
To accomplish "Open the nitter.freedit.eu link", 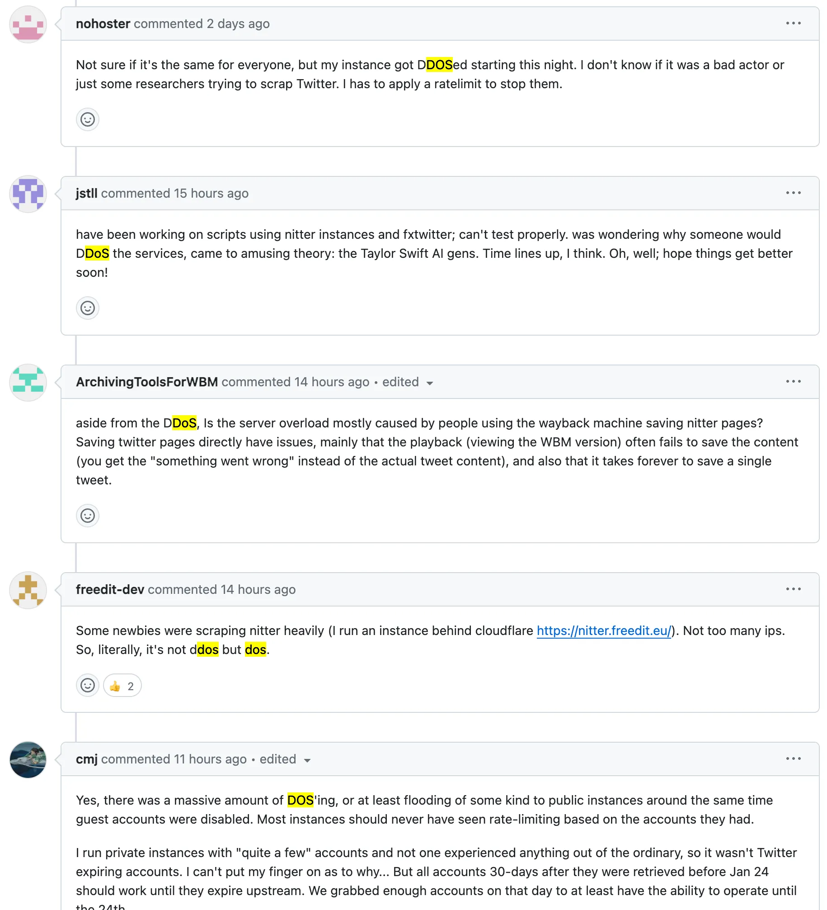I will click(x=604, y=631).
